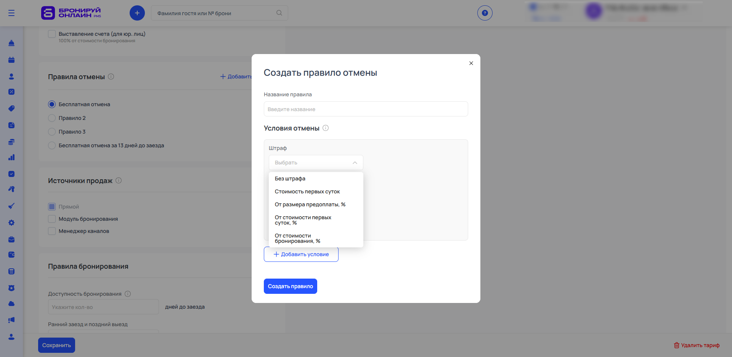
Task: Open the keys sidebar icon
Action: click(x=11, y=189)
